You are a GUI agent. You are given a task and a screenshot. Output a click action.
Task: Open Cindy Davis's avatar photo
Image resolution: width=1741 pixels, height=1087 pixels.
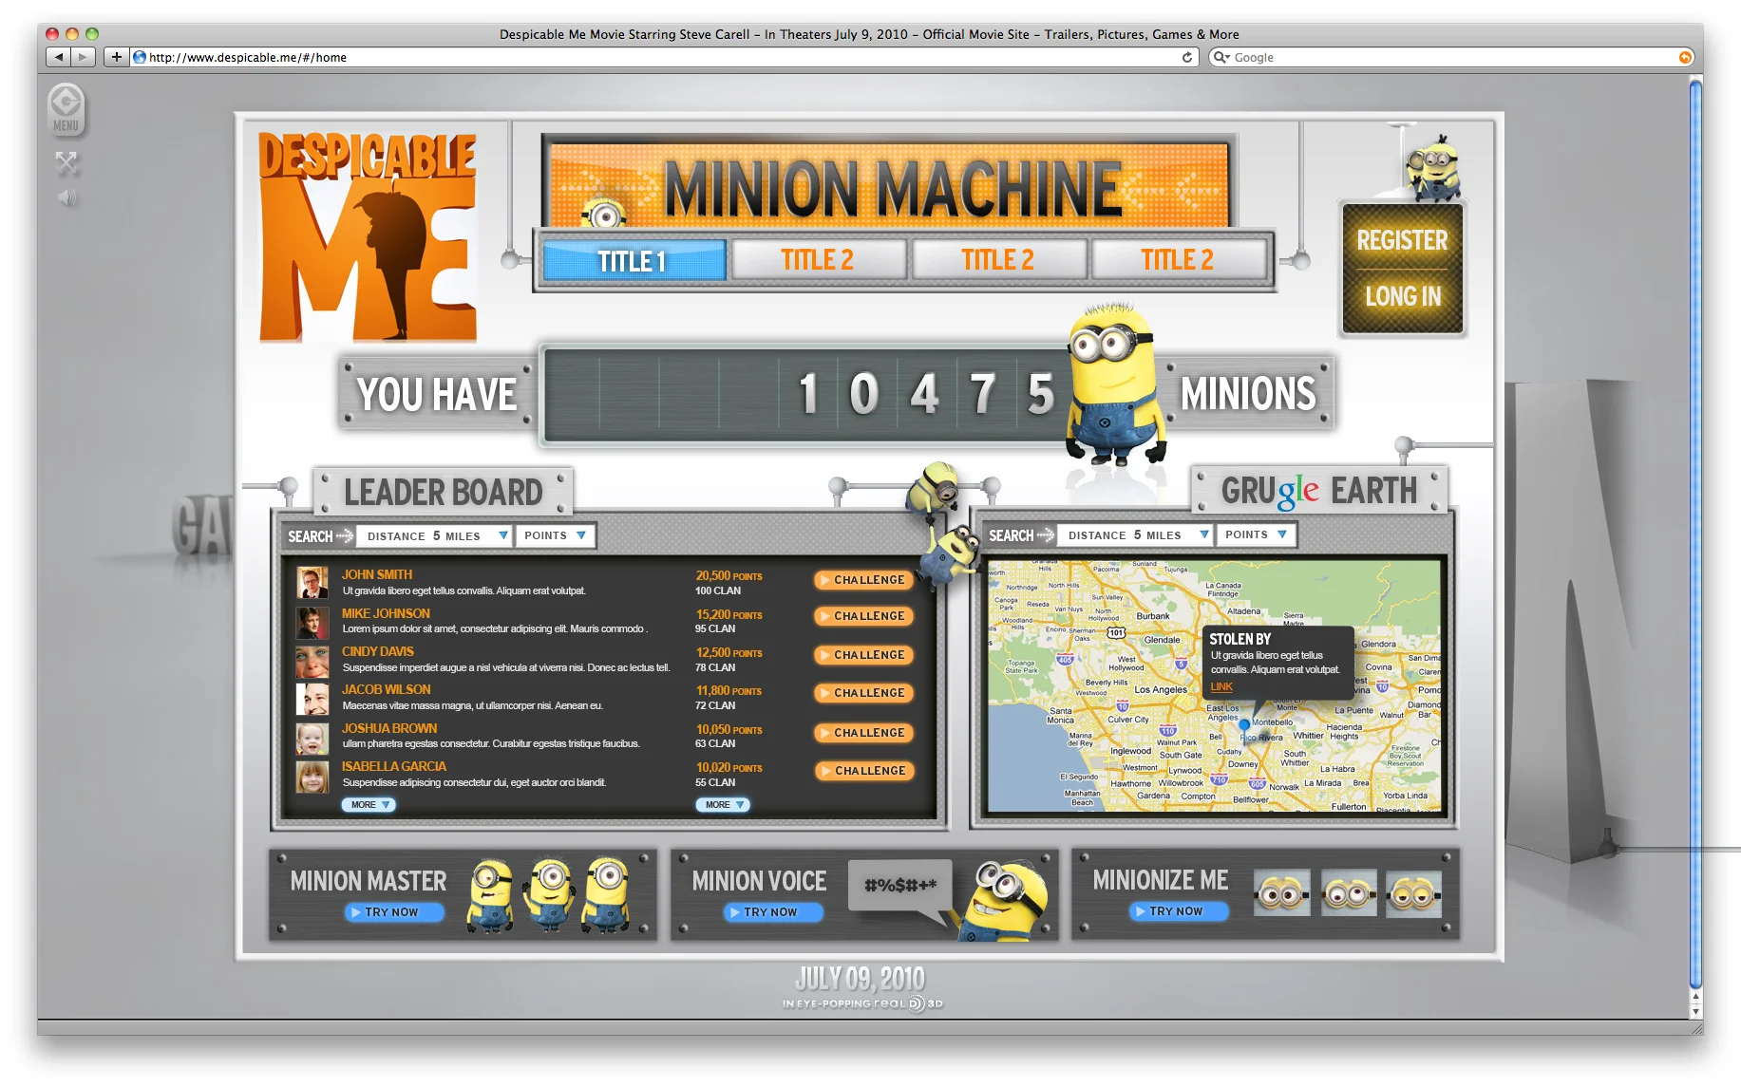(x=312, y=661)
